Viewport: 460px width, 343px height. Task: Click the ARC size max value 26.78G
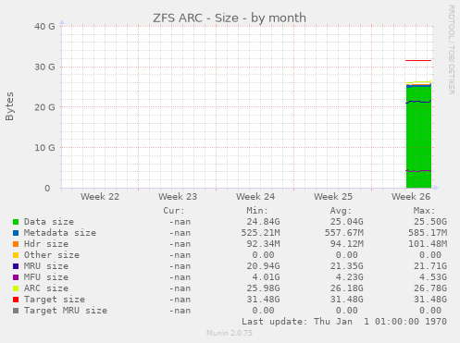430,288
